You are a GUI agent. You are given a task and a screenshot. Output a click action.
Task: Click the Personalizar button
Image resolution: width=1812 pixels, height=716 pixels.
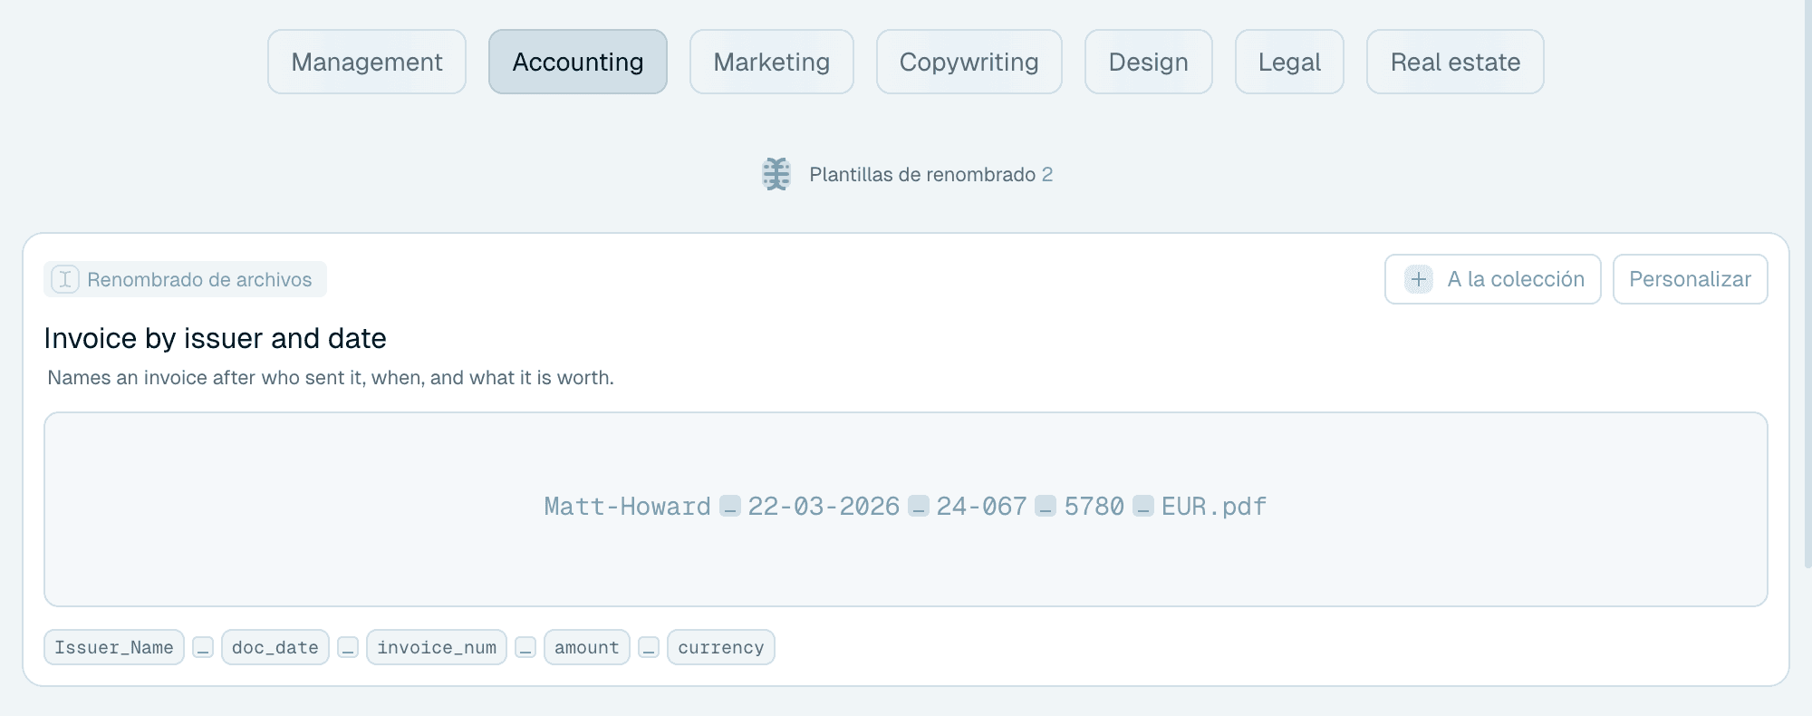pos(1691,279)
